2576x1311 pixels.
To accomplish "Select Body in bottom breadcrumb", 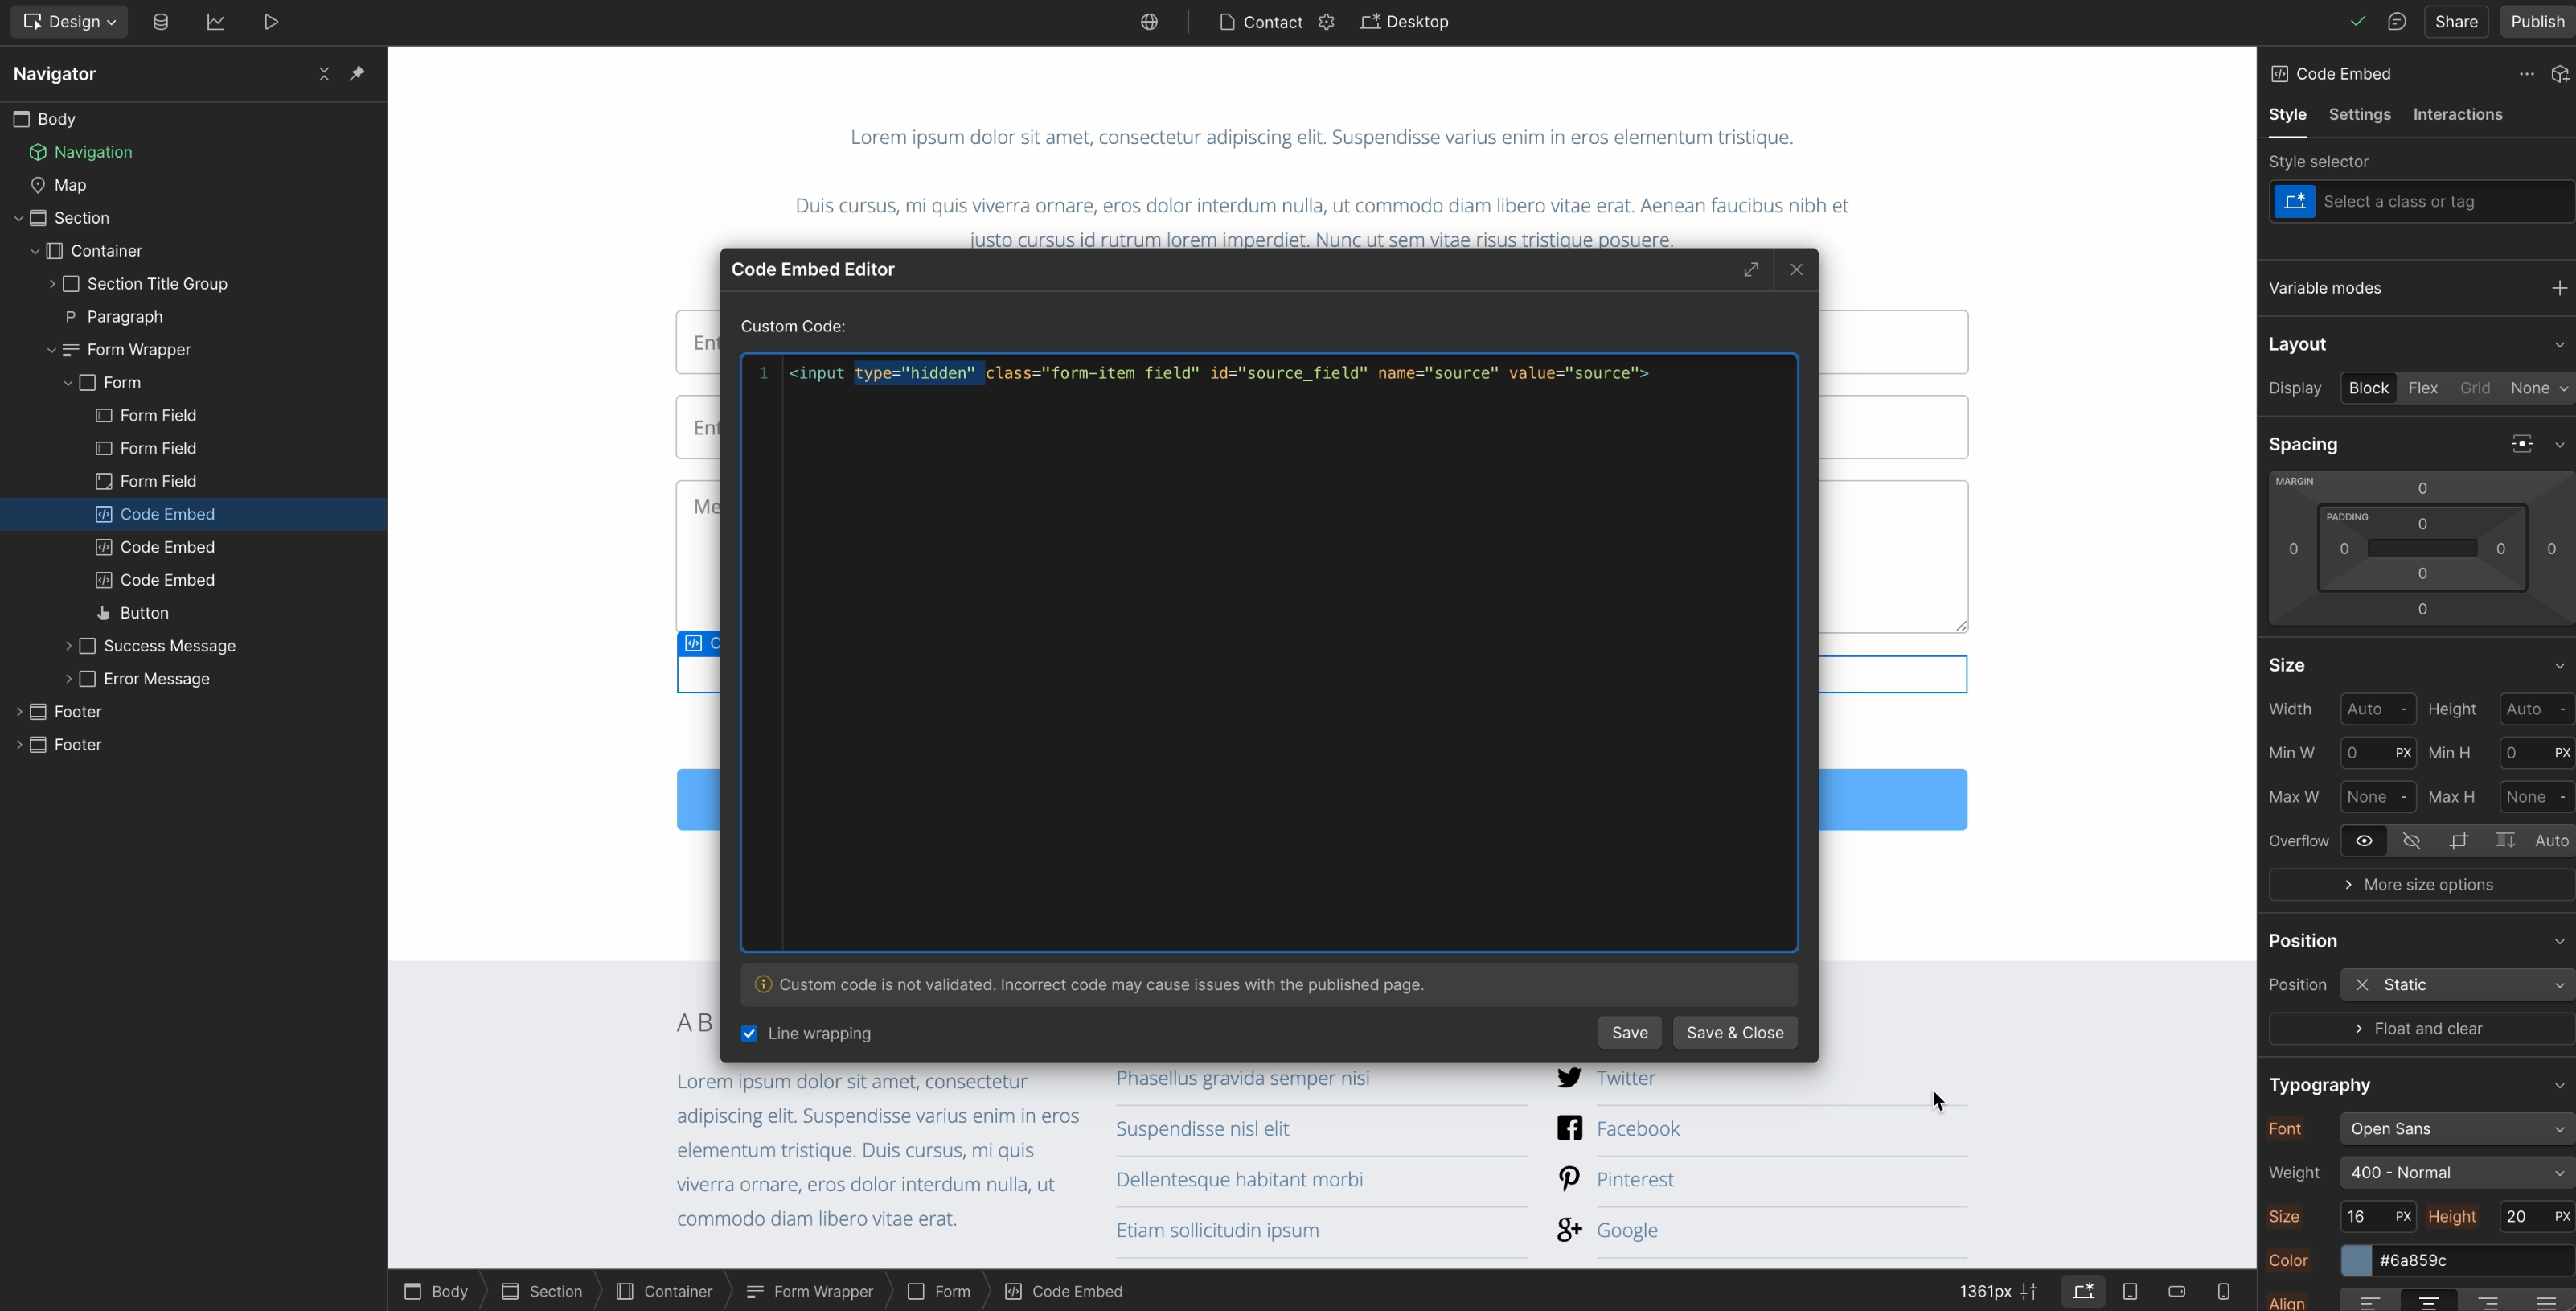I will [436, 1291].
